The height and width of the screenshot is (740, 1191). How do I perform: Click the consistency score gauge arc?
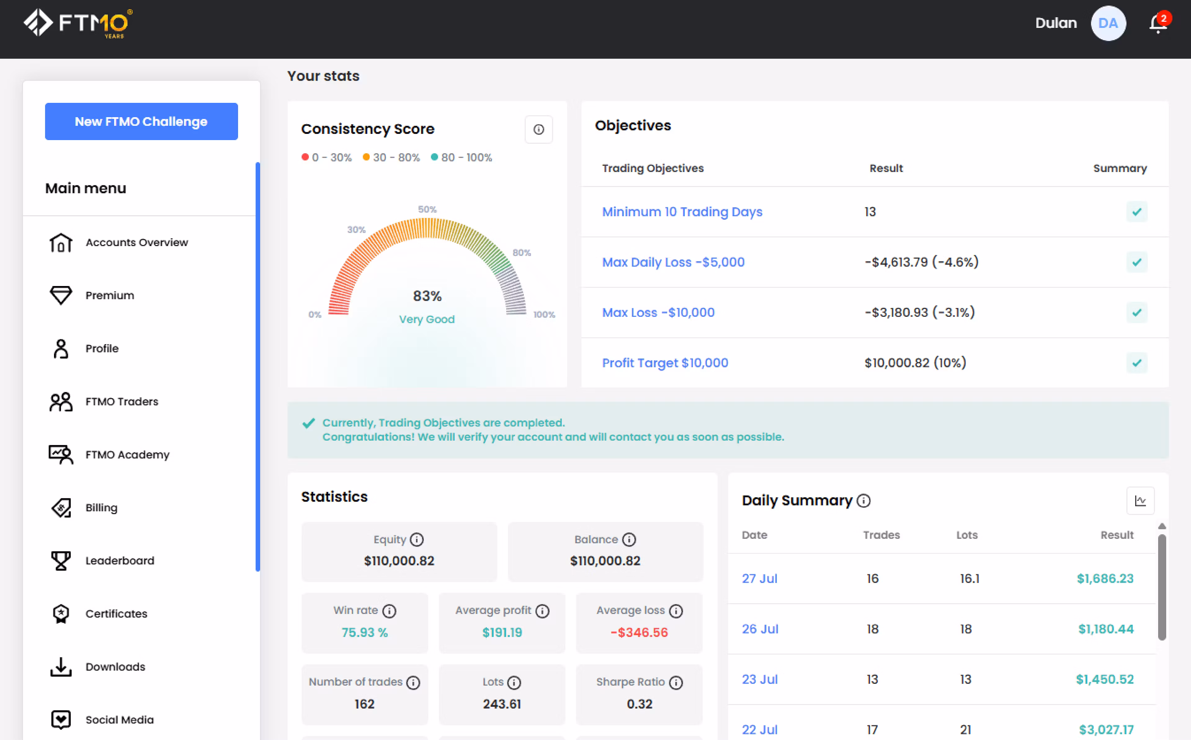426,228
